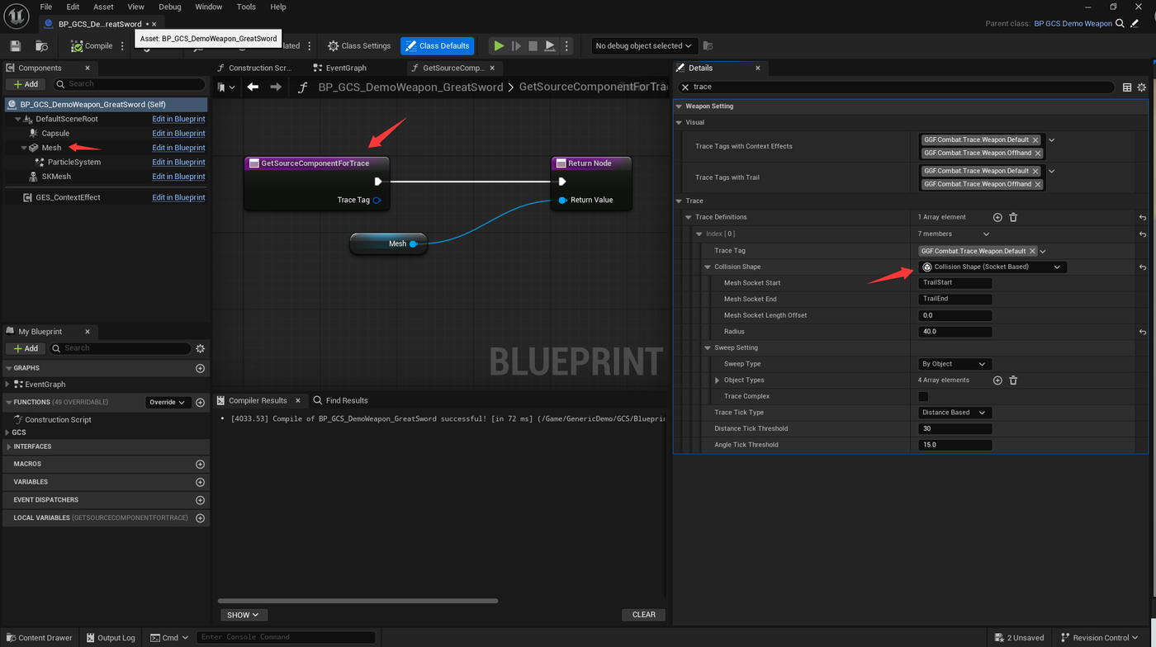
Task: Open the Trace Tick Type dropdown
Action: click(955, 413)
